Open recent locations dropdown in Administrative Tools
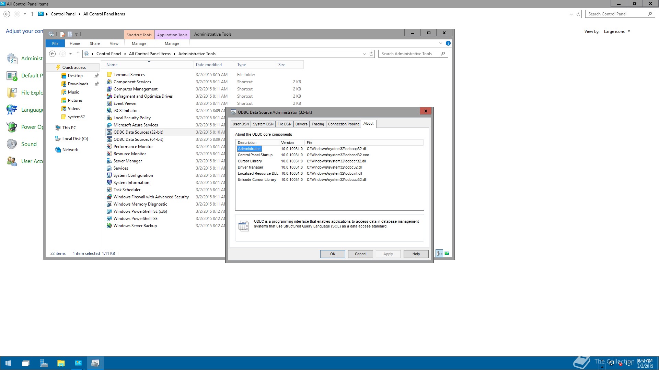This screenshot has height=370, width=659. pos(70,54)
